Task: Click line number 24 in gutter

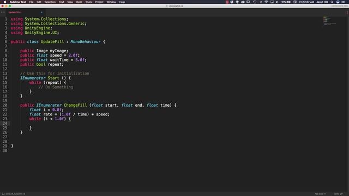Action: 5,124
